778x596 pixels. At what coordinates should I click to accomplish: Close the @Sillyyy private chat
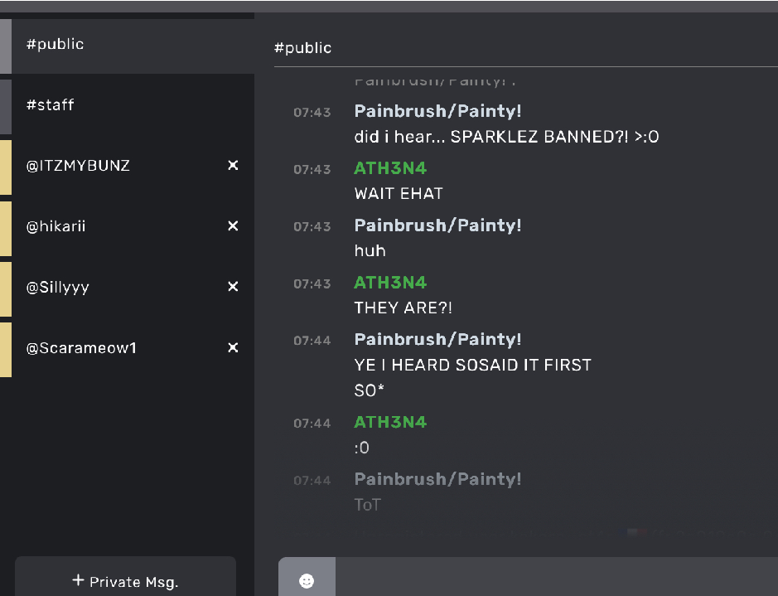[233, 286]
